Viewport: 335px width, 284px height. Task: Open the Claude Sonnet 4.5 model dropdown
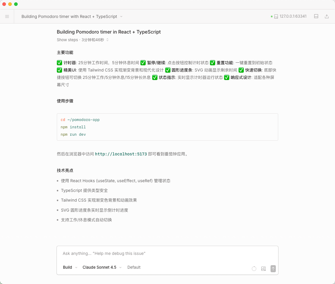coord(102,267)
